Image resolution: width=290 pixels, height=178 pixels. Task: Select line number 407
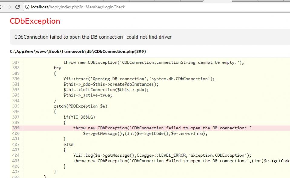(x=16, y=172)
